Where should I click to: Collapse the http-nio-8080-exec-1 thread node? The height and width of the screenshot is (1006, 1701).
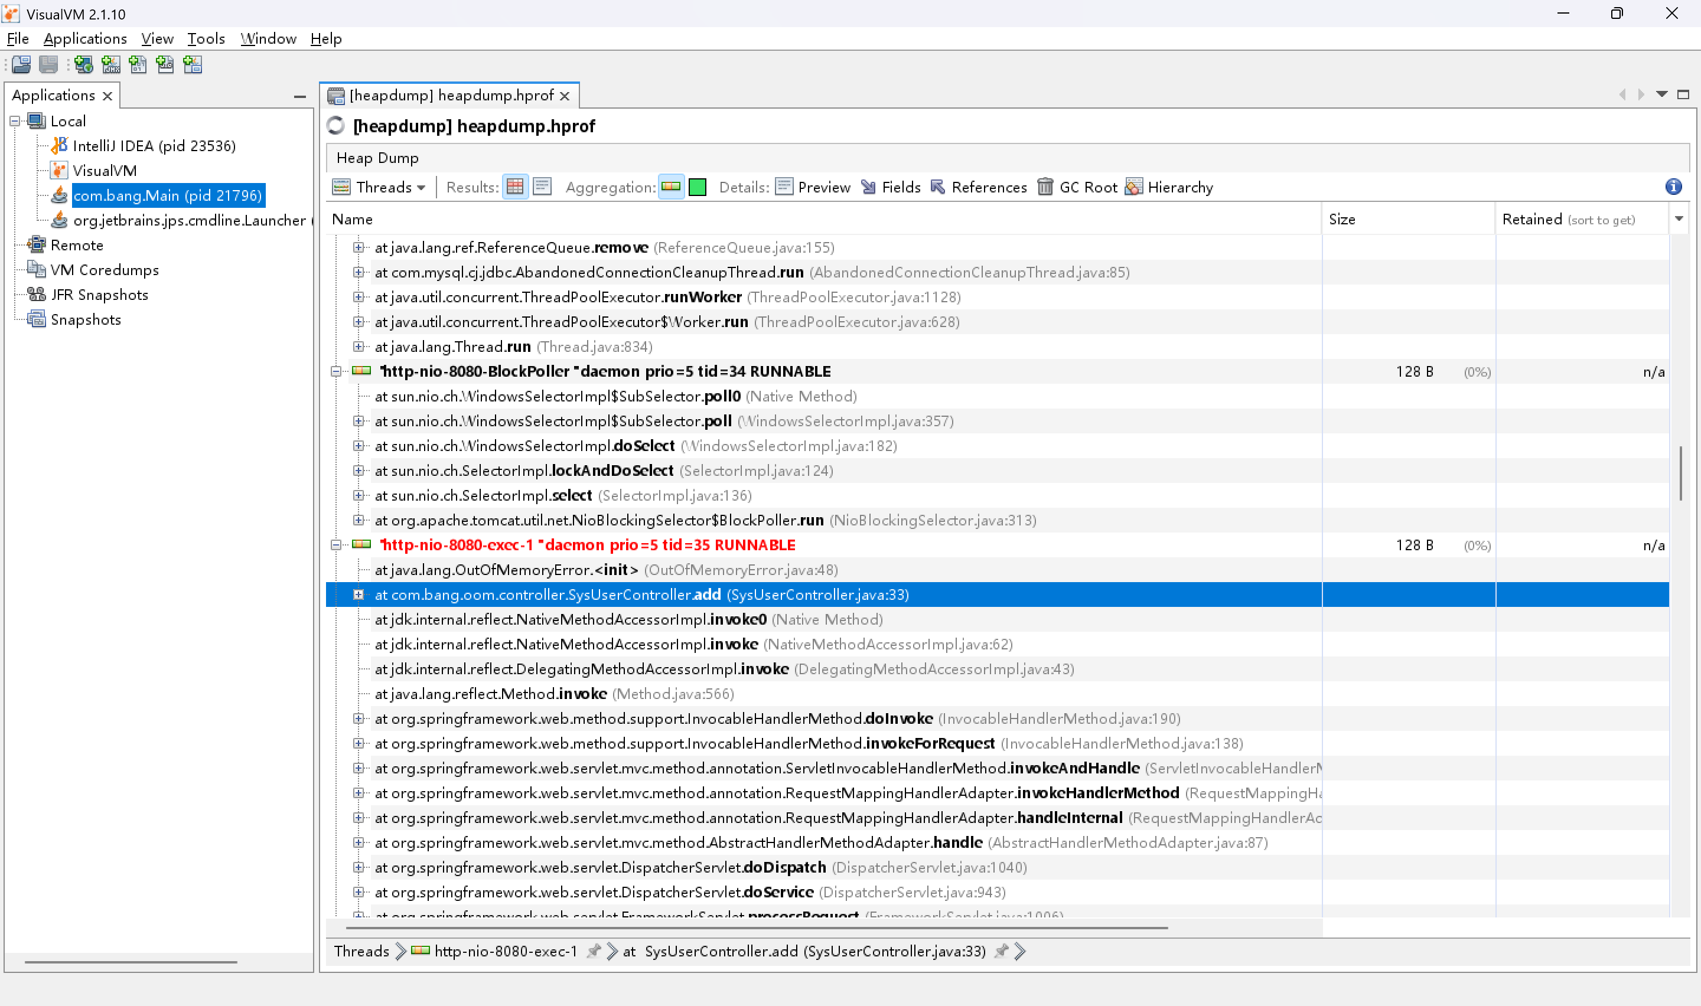(x=335, y=545)
